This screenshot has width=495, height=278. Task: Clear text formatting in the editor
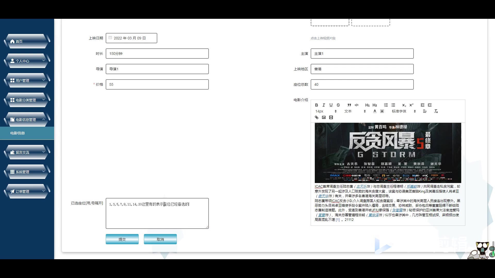coord(436,111)
